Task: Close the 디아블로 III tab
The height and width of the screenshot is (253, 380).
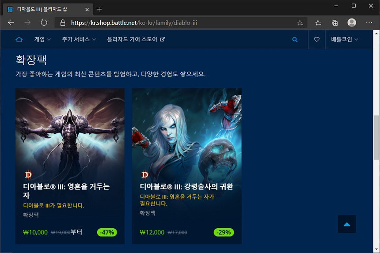Action: pos(87,10)
